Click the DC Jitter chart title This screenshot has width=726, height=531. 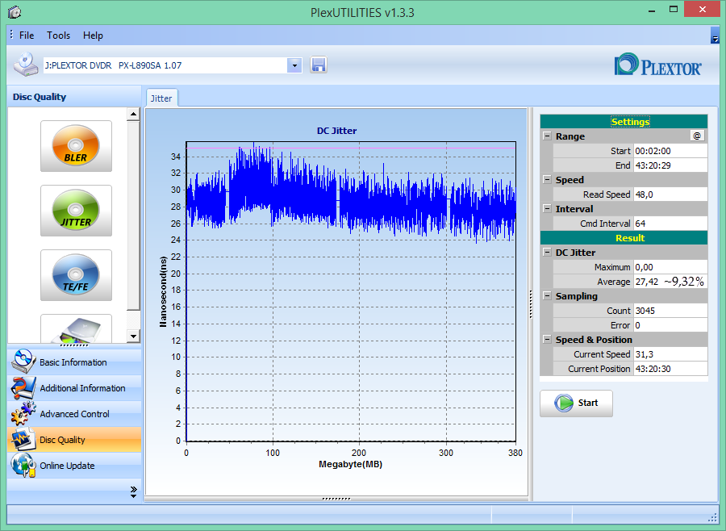336,131
